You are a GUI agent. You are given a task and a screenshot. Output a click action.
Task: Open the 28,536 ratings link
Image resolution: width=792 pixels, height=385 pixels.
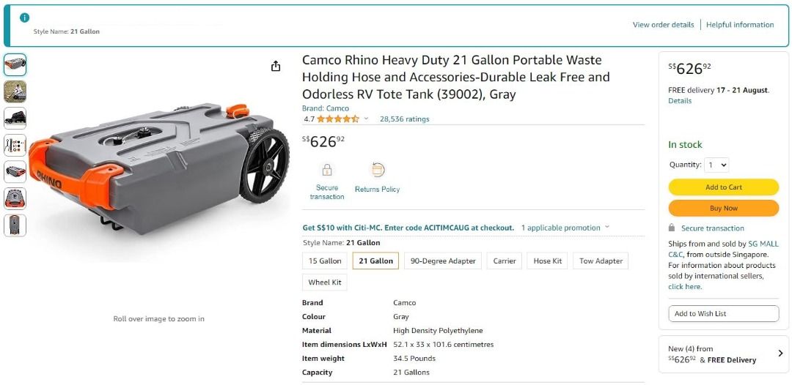(405, 119)
